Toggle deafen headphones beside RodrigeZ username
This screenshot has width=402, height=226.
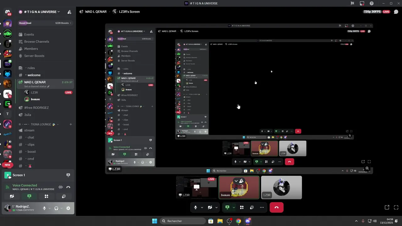pos(56,208)
